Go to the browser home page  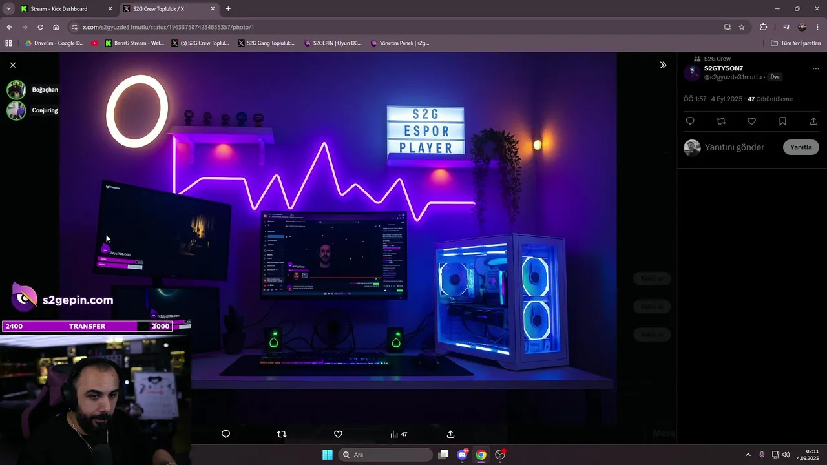point(56,27)
